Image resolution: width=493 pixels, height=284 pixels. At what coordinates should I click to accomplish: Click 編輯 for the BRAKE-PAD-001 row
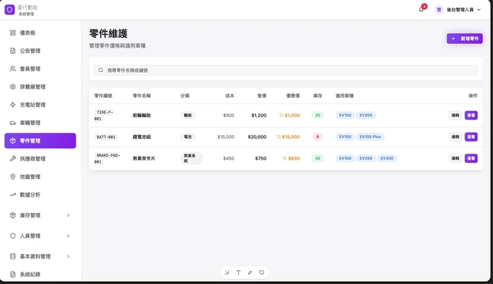coord(455,158)
